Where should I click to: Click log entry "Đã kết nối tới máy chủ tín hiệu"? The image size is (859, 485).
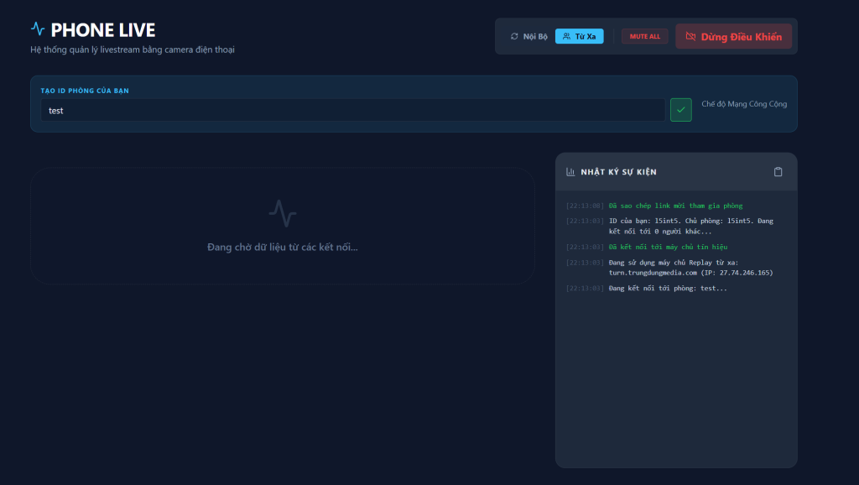(668, 247)
